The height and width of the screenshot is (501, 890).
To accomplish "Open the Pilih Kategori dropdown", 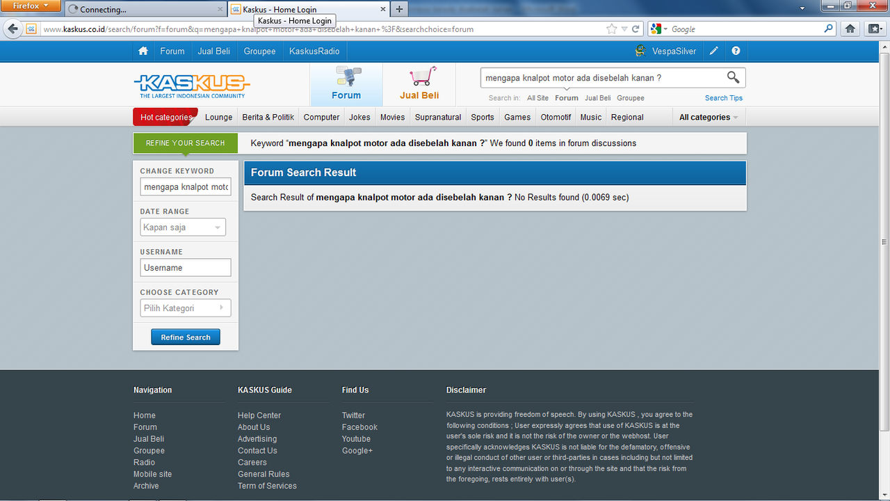I will pos(186,308).
